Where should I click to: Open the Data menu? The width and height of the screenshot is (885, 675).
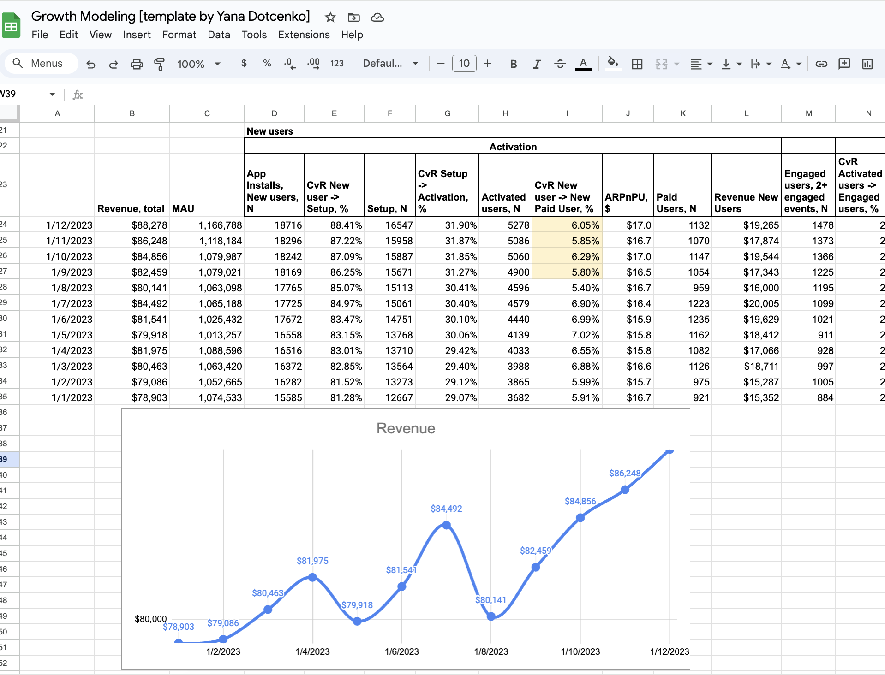(219, 35)
